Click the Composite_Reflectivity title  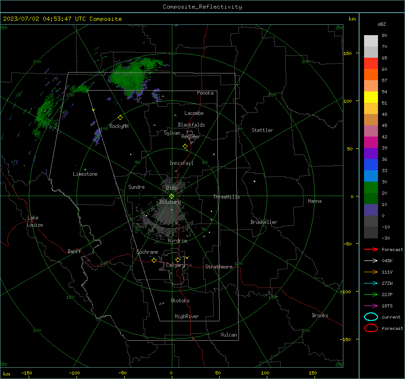[x=202, y=7]
